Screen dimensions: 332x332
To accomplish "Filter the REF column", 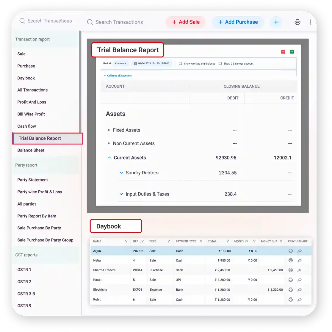I will (142, 241).
